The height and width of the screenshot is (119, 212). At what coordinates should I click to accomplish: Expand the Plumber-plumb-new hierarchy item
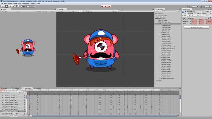pos(160,79)
